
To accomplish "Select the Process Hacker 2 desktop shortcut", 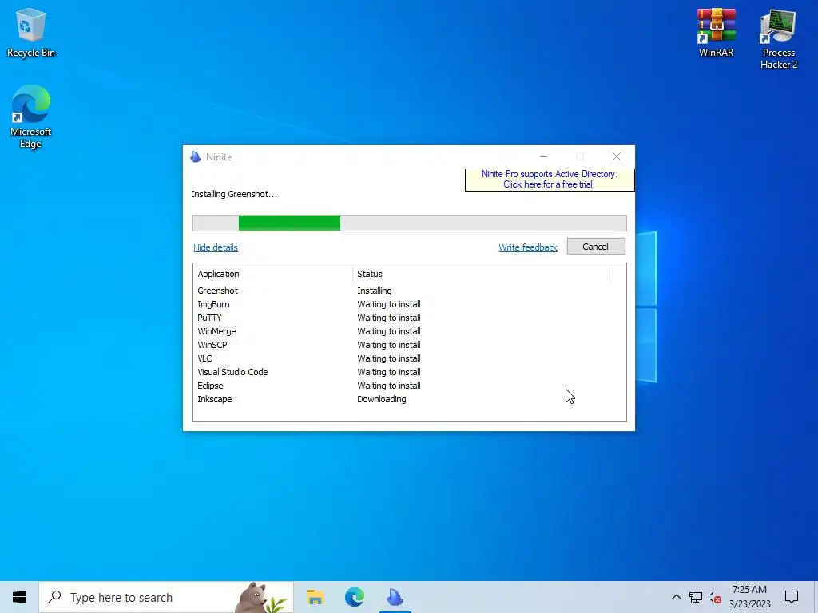I will pos(778,39).
